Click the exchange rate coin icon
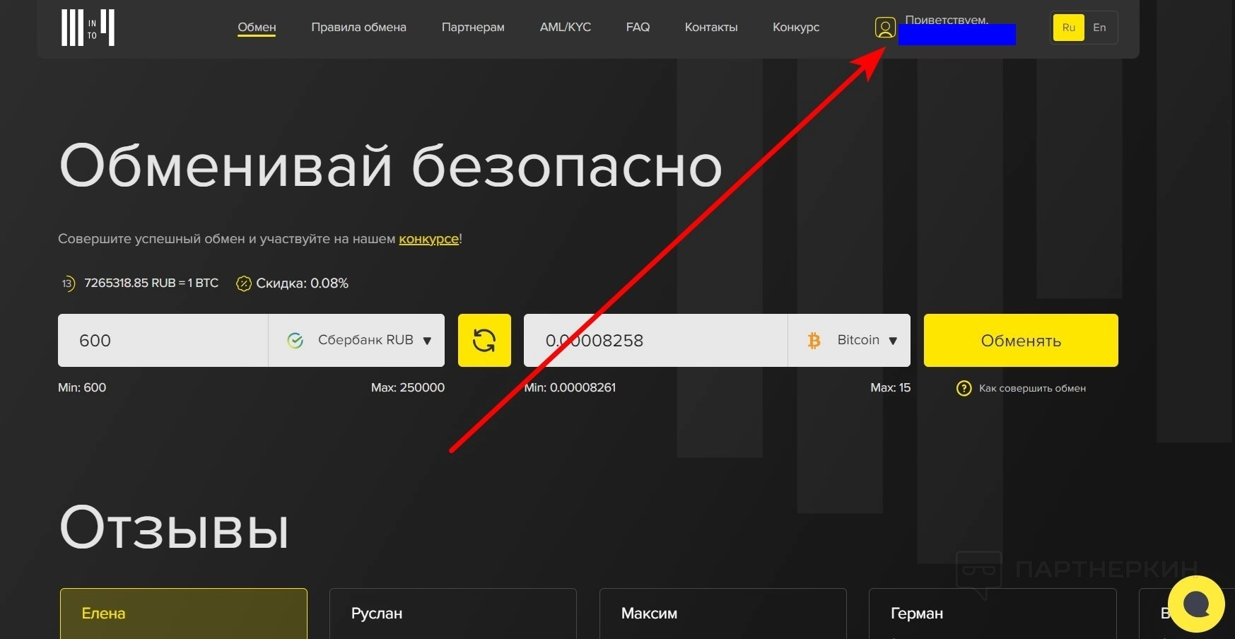Viewport: 1235px width, 639px height. point(67,283)
